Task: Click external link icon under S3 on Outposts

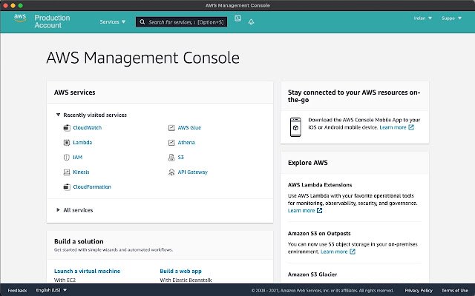Action: click(x=353, y=252)
